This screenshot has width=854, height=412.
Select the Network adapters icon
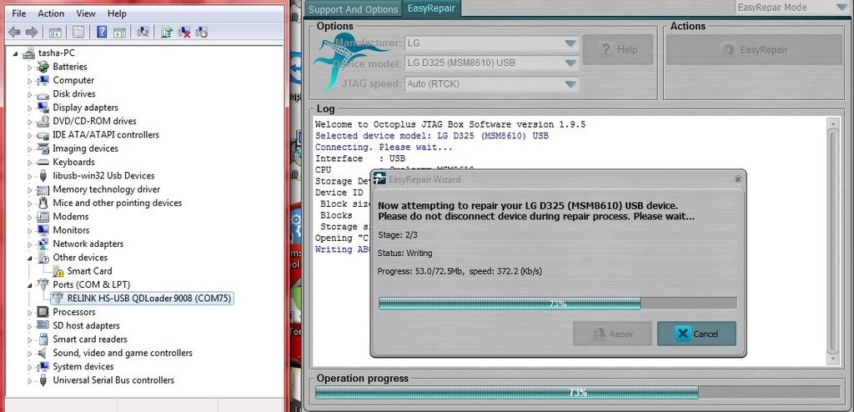43,244
